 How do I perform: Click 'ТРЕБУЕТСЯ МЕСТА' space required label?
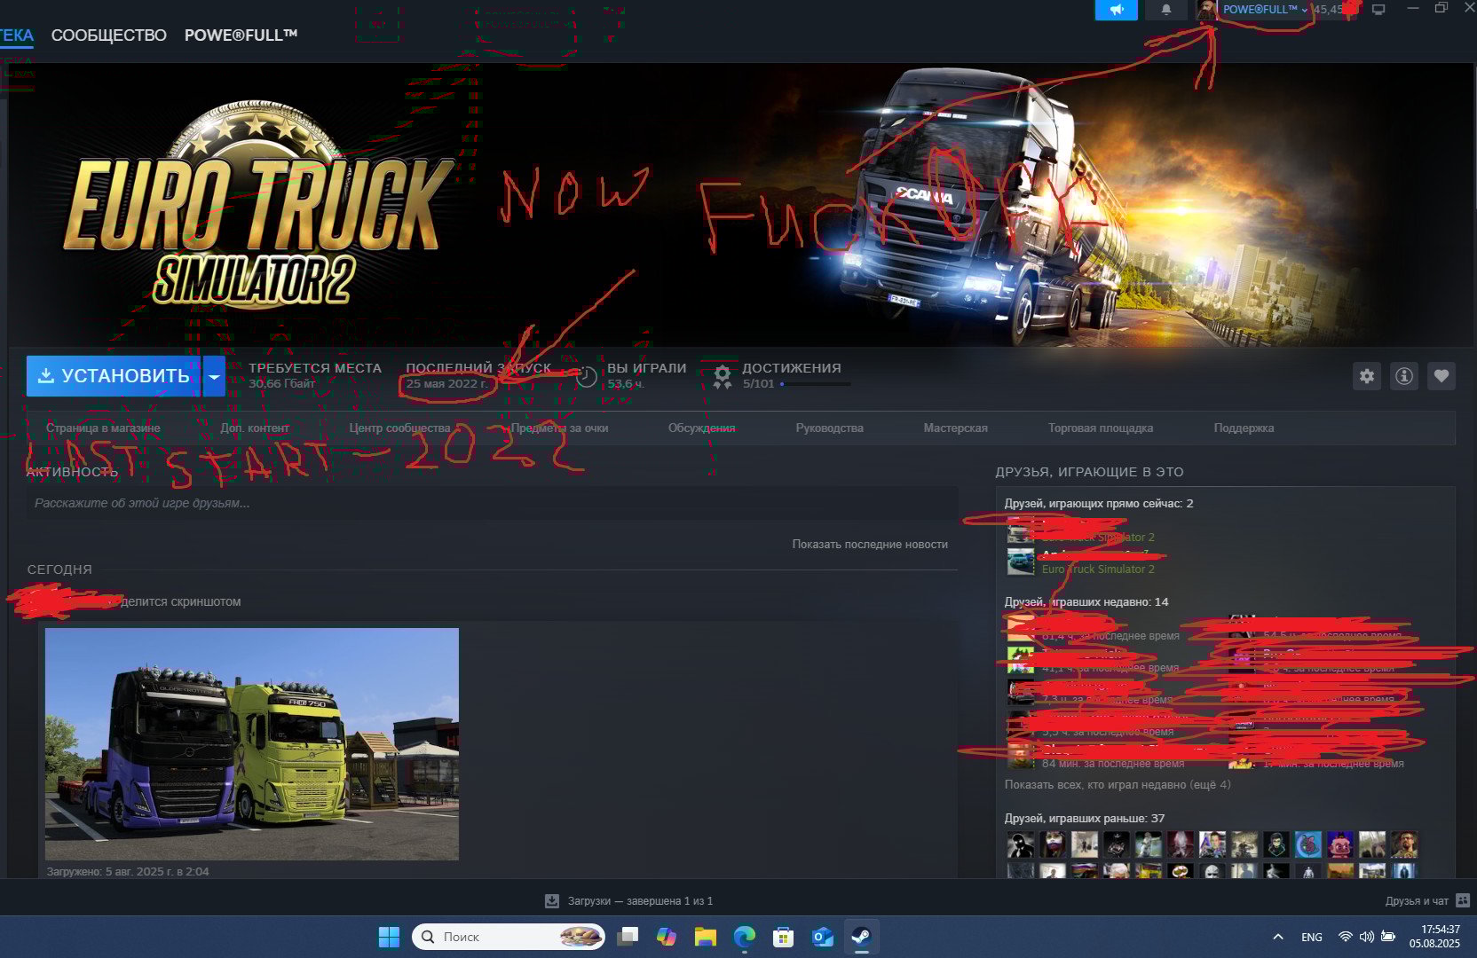(x=315, y=368)
